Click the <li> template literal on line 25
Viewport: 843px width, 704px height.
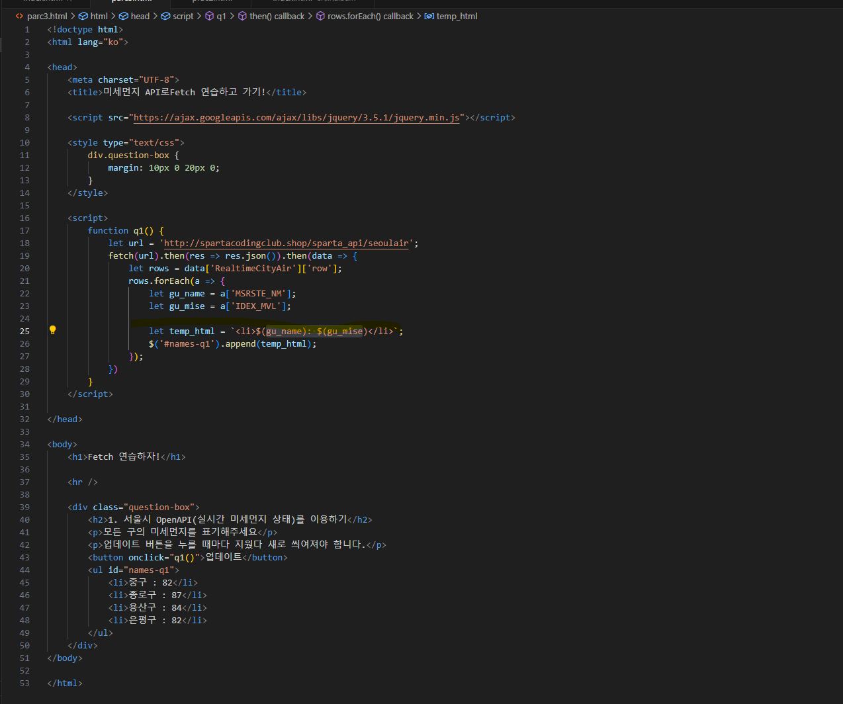314,331
